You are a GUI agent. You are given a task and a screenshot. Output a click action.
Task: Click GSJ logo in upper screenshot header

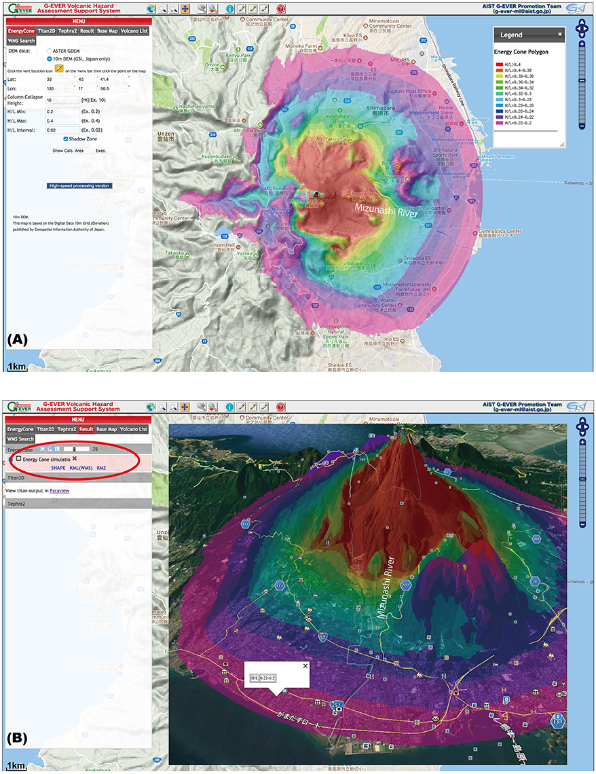pos(576,8)
